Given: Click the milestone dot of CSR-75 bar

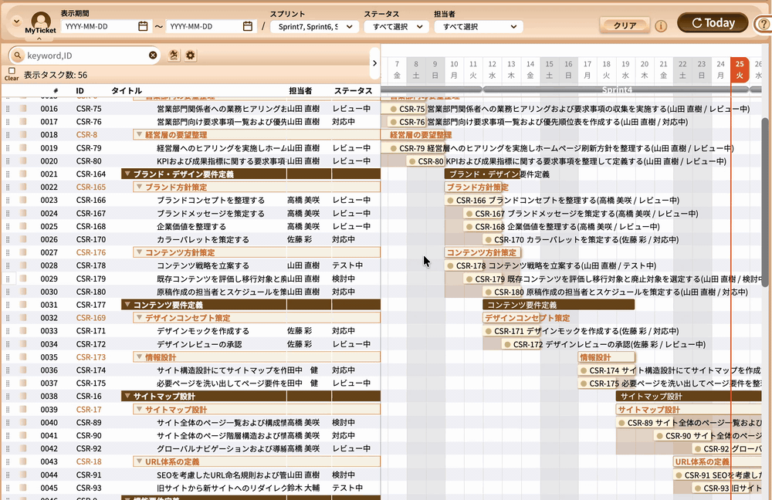Looking at the screenshot, I should pos(394,110).
